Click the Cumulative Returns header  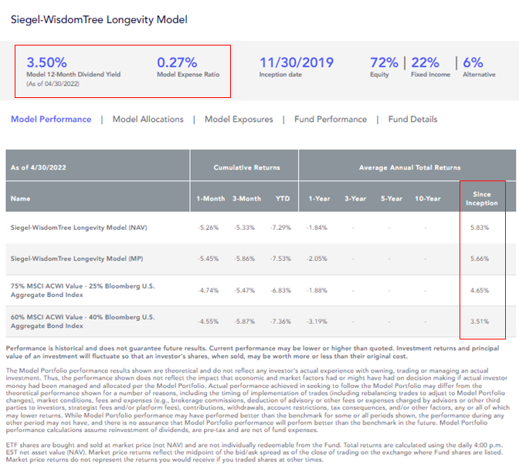point(246,167)
